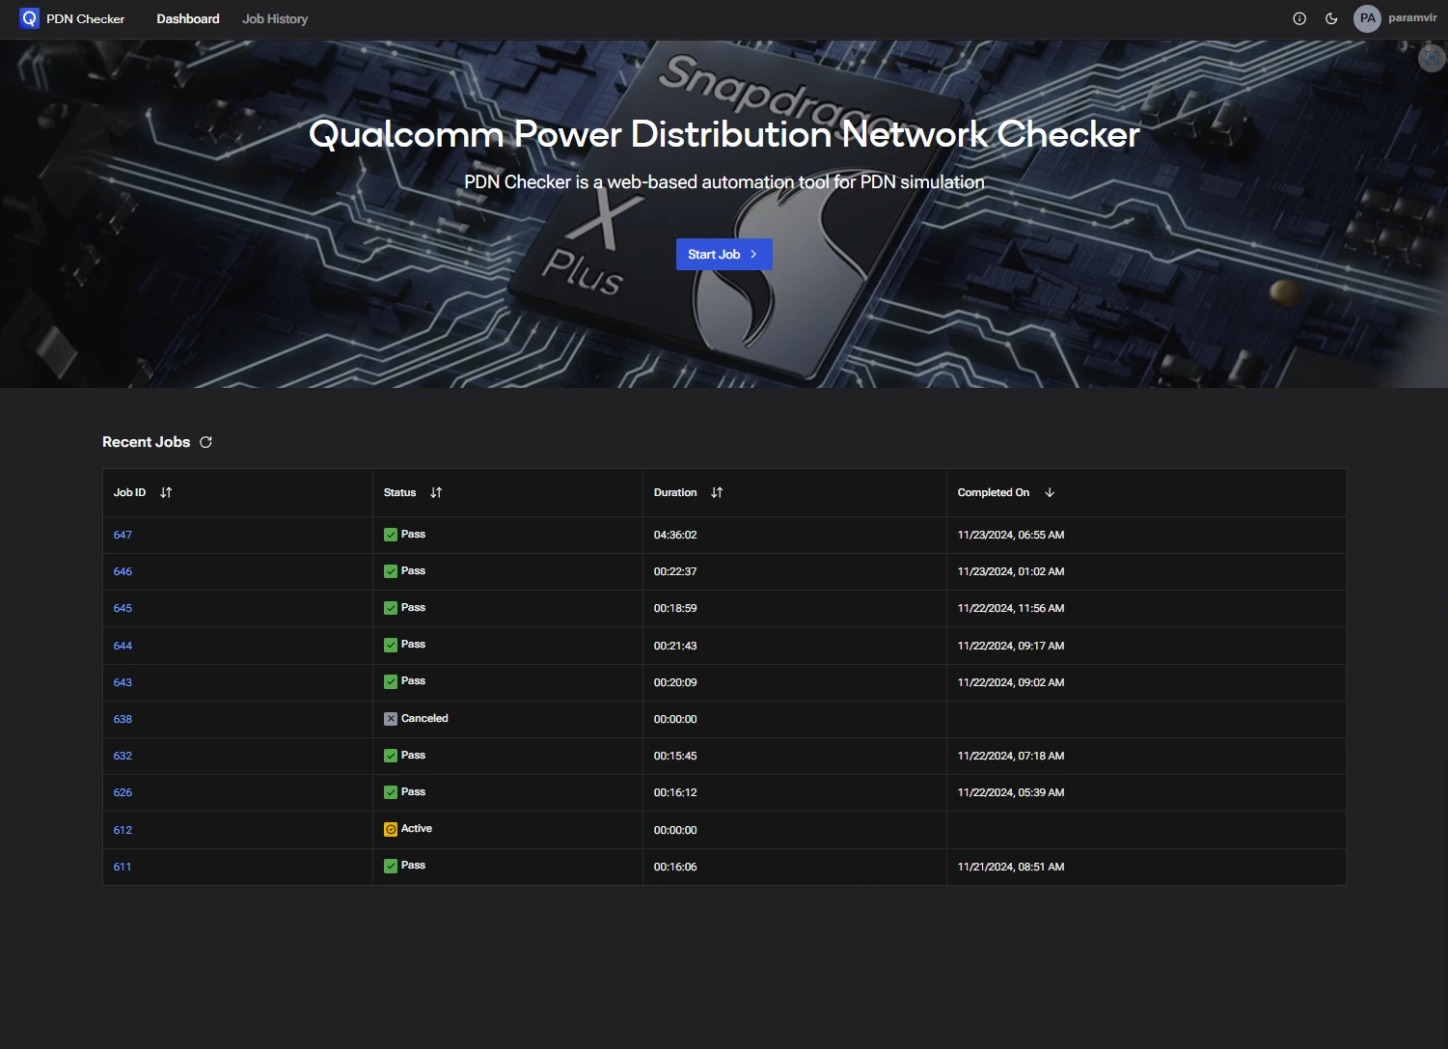Click duration 00:22:37

[675, 571]
